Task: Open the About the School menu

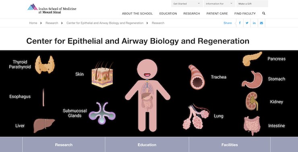Action: 137,14
